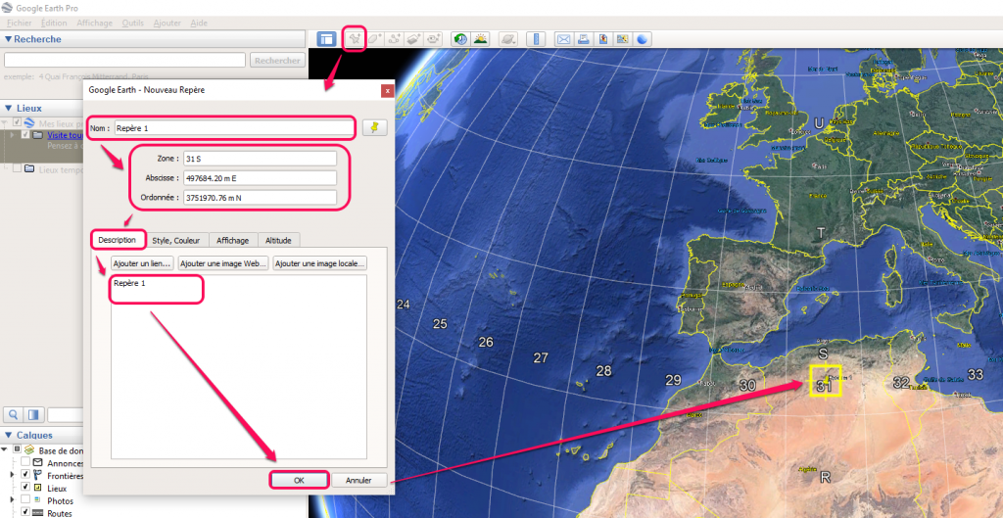Click the yellow pushpin icon chooser button
Viewport: 1003px width, 518px height.
(x=375, y=128)
